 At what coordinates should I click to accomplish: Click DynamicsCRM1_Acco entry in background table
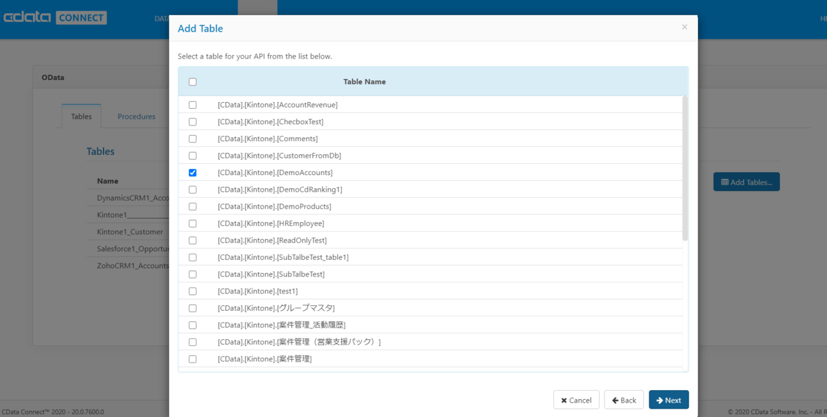click(133, 197)
